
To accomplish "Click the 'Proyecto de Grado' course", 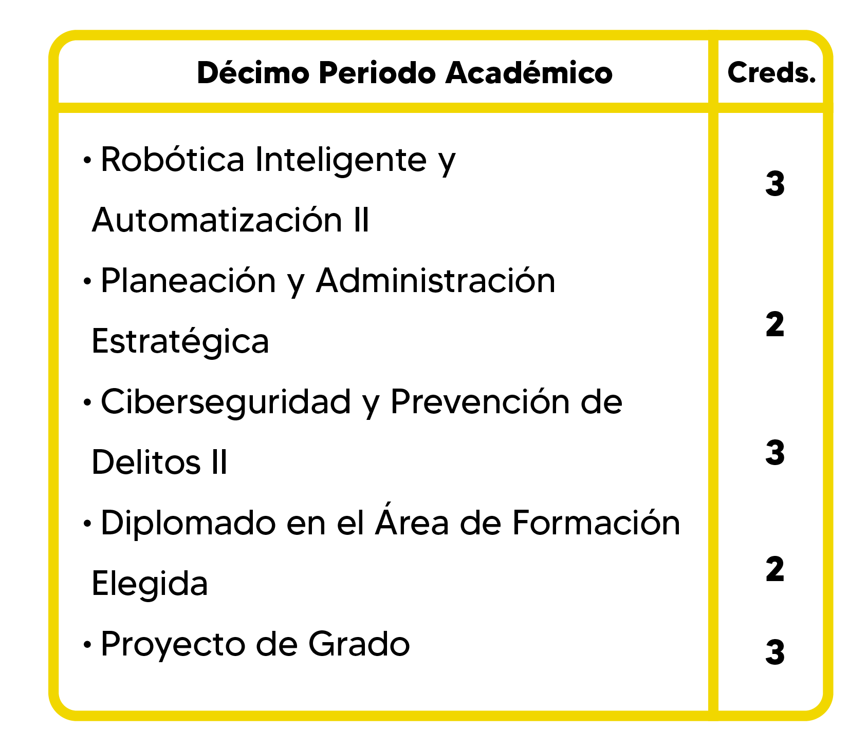I will [x=255, y=644].
